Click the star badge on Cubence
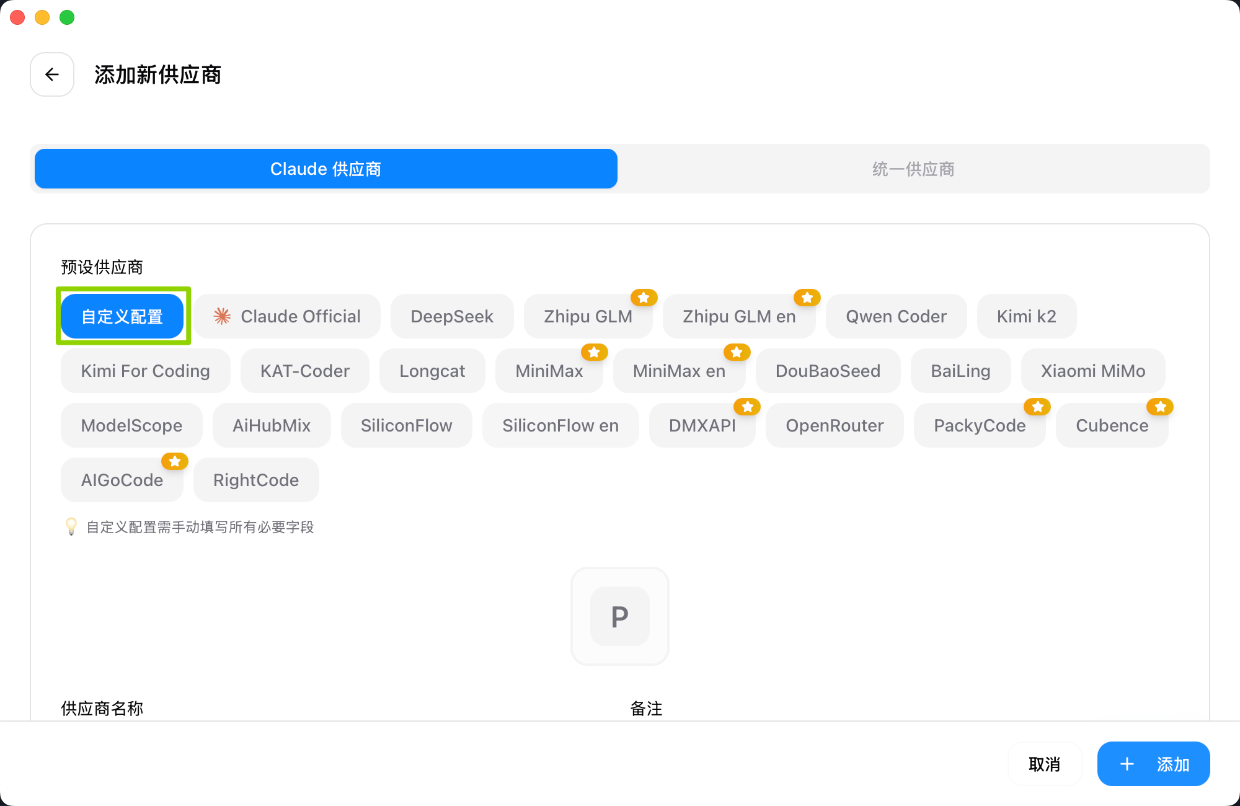The height and width of the screenshot is (806, 1240). (1160, 407)
